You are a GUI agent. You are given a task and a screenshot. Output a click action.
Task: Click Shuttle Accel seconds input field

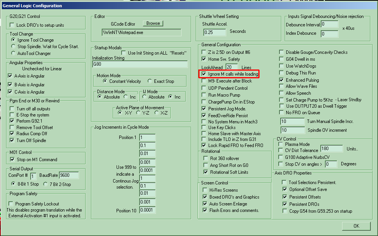coord(214,32)
